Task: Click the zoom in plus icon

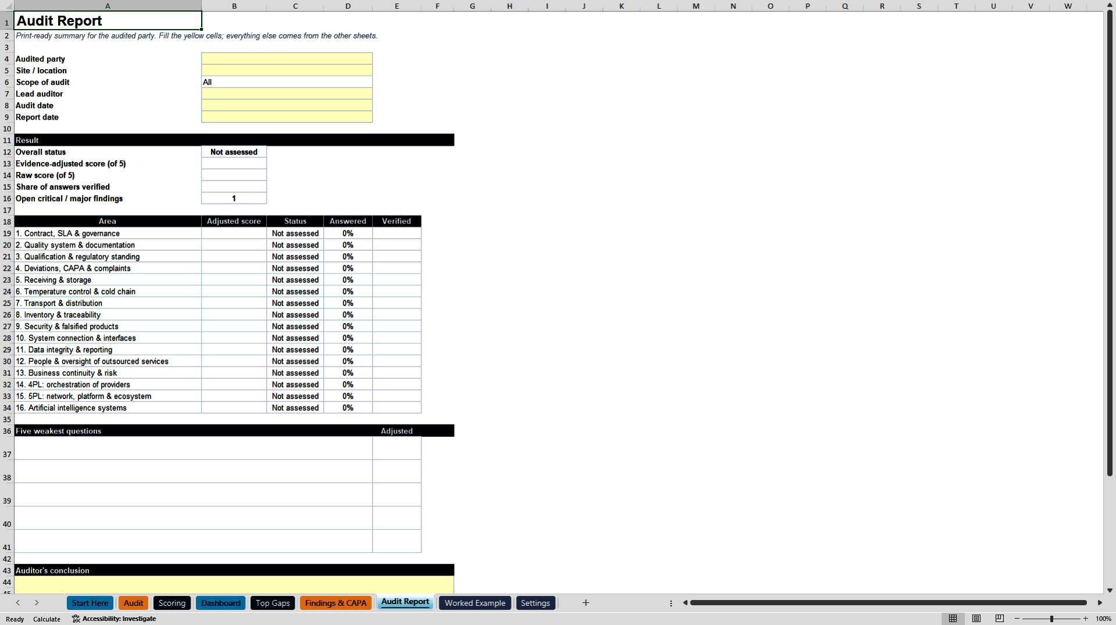Action: click(x=1085, y=619)
